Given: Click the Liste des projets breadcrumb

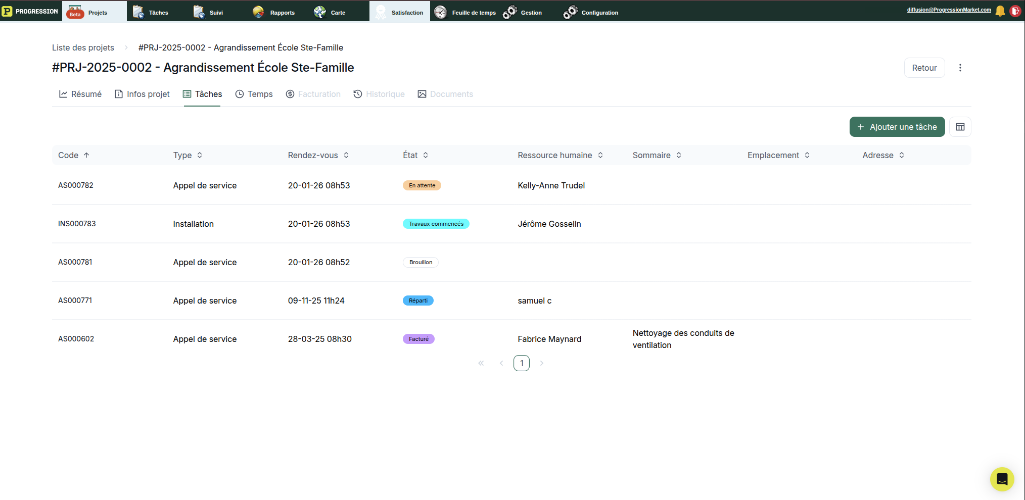Looking at the screenshot, I should 83,47.
